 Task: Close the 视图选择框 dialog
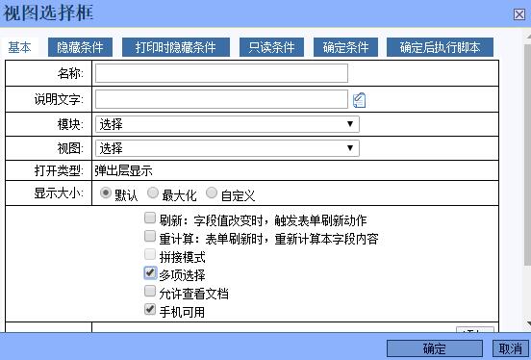pos(519,14)
